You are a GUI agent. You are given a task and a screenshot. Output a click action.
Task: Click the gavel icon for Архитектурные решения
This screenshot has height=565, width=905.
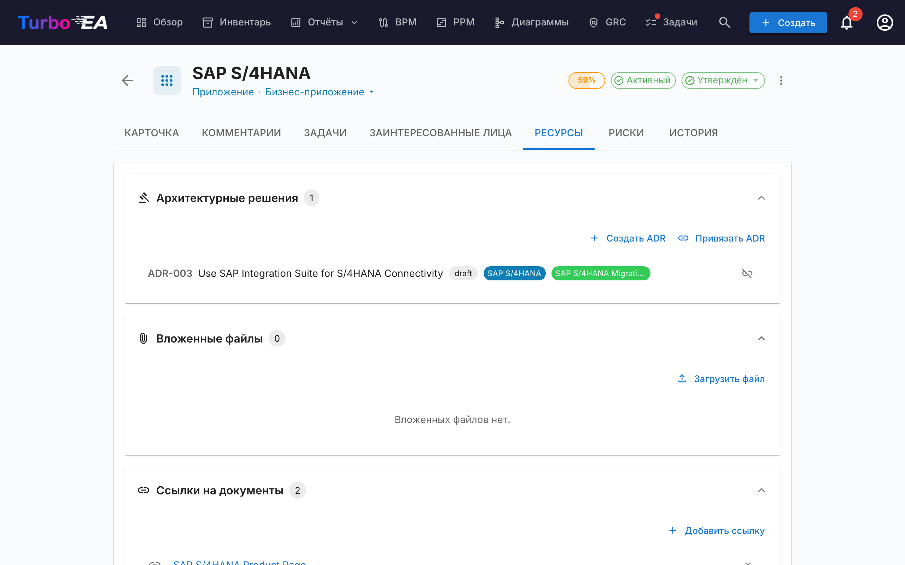pyautogui.click(x=144, y=198)
